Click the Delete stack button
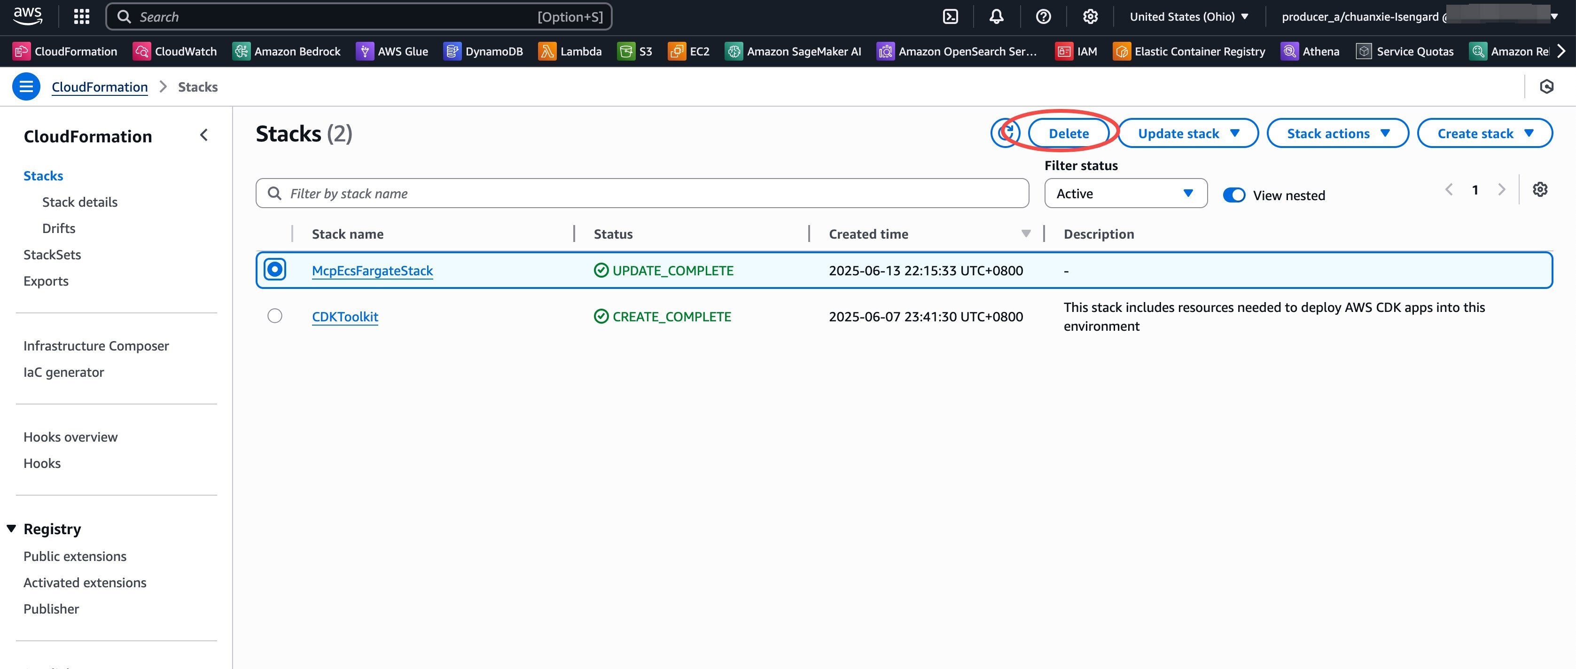The height and width of the screenshot is (669, 1576). tap(1068, 133)
